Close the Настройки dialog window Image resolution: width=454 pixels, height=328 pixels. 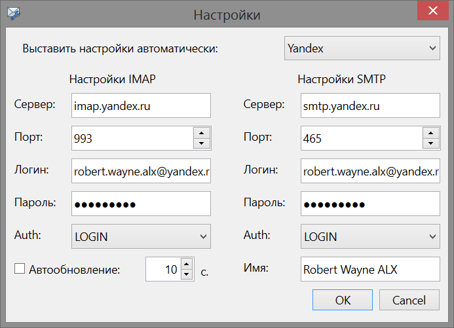click(433, 10)
